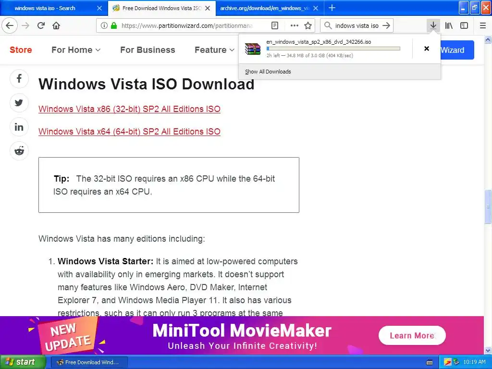Open page actions three-dot menu
The width and height of the screenshot is (492, 369).
(x=295, y=25)
